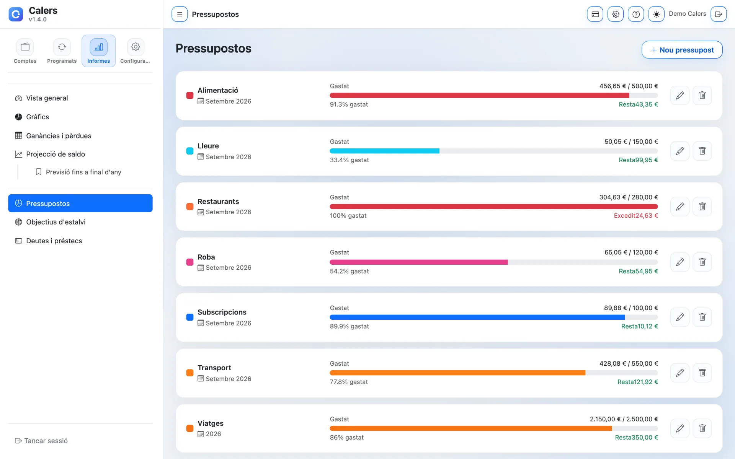Open help via the question mark icon
The height and width of the screenshot is (459, 735).
point(636,14)
